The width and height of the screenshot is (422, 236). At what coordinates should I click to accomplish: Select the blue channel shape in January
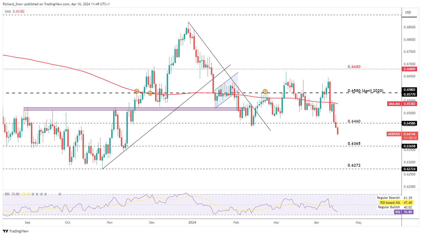click(x=227, y=90)
